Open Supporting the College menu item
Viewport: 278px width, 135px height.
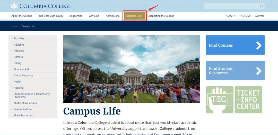pos(161,16)
